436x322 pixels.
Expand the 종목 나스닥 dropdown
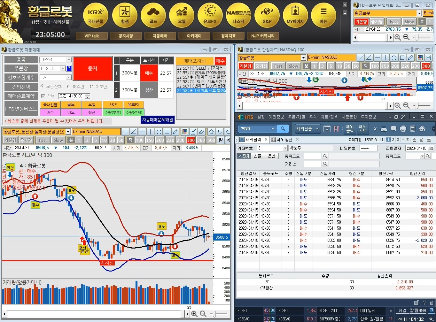coord(69,60)
